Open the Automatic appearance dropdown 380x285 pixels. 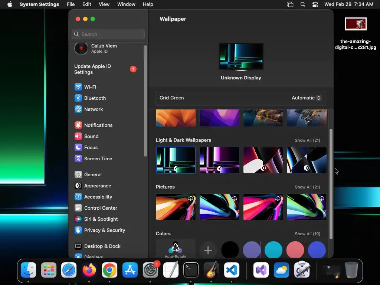[306, 98]
